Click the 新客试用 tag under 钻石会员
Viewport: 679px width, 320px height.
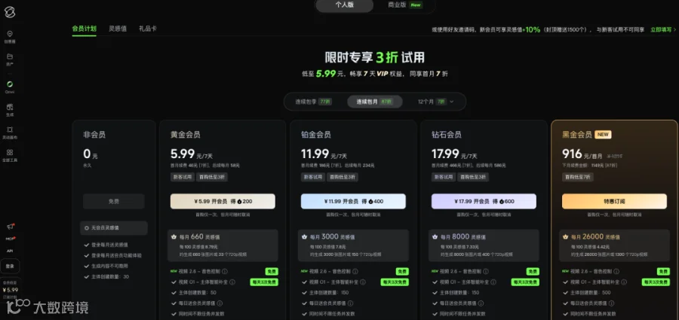click(x=443, y=177)
